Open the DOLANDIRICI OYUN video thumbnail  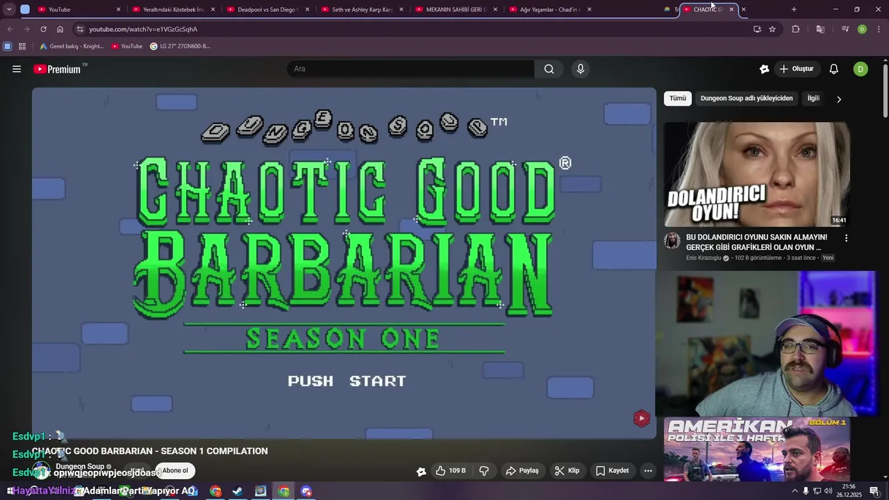(756, 174)
